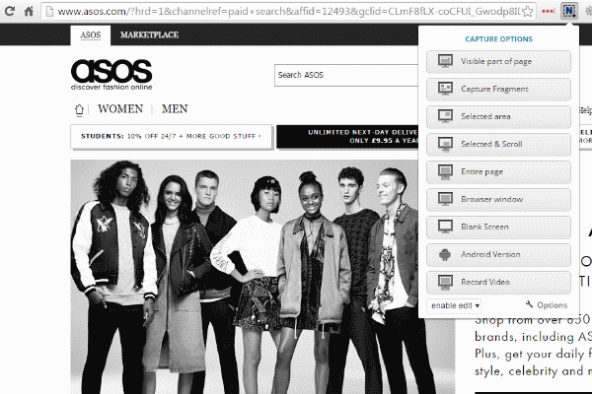Choose Browser window capture
This screenshot has height=394, width=592.
click(498, 199)
